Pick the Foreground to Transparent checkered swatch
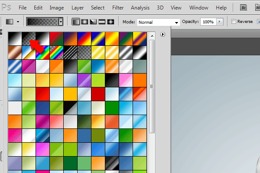Viewport: 260px width, 173px height. coord(29,38)
